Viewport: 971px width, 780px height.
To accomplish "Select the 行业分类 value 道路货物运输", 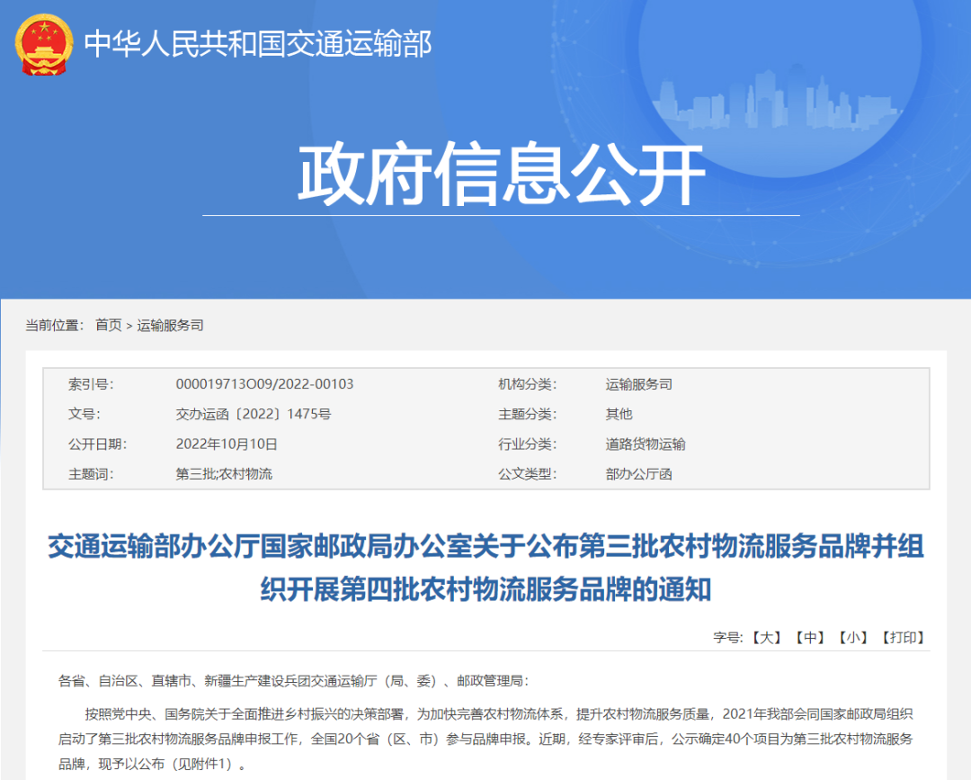I will click(646, 444).
